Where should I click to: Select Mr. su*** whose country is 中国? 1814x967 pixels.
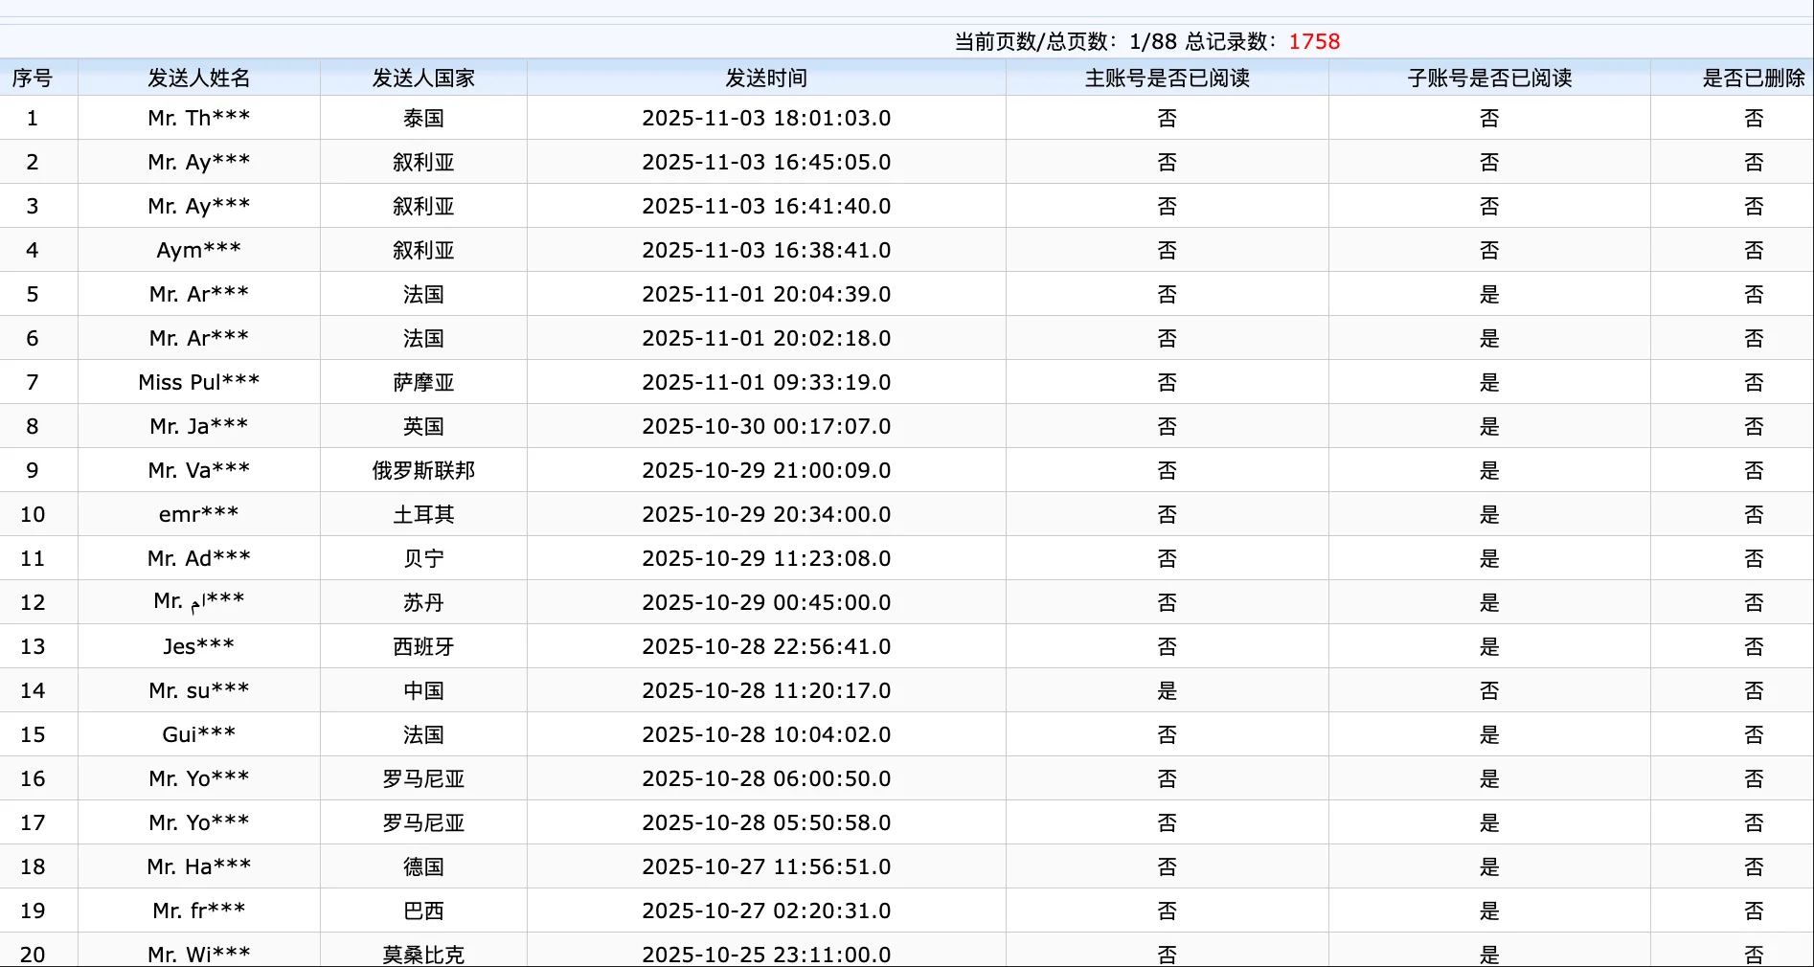(x=197, y=690)
